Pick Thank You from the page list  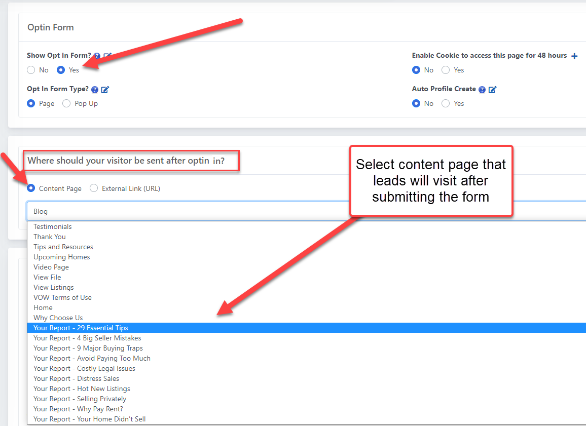coord(50,237)
